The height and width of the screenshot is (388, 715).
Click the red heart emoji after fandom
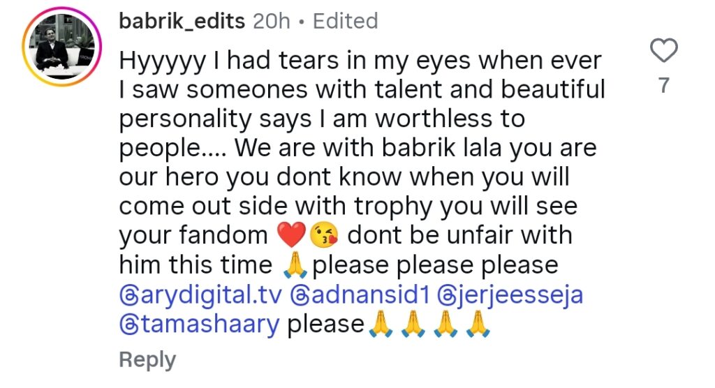tap(292, 235)
